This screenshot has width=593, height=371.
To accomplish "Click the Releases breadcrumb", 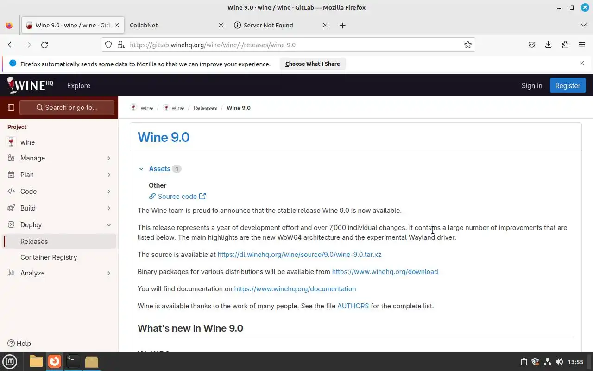I will pyautogui.click(x=205, y=108).
